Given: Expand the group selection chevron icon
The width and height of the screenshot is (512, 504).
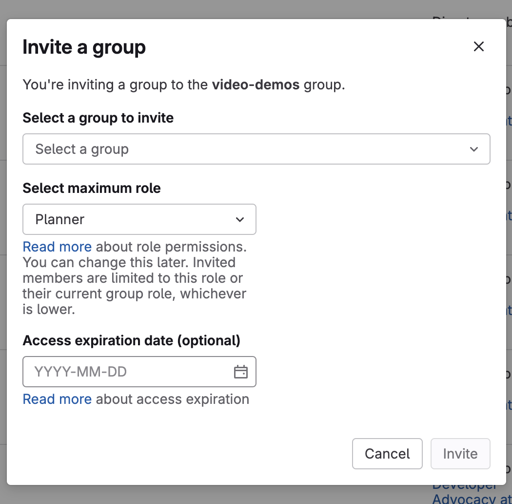Looking at the screenshot, I should point(473,149).
